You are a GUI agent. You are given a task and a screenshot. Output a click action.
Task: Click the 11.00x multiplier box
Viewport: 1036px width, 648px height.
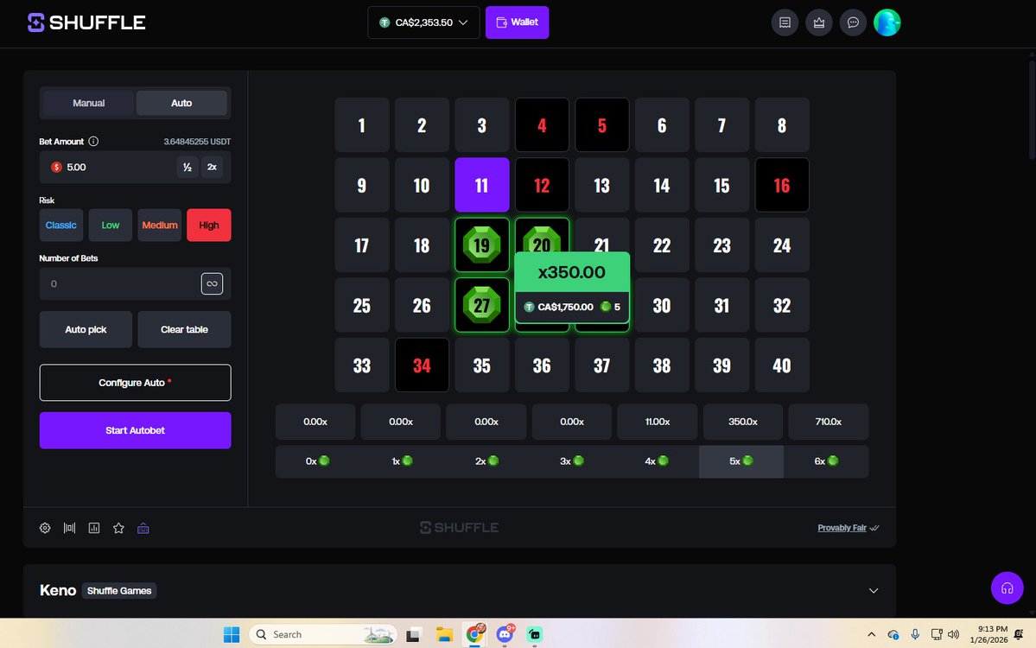(x=658, y=422)
